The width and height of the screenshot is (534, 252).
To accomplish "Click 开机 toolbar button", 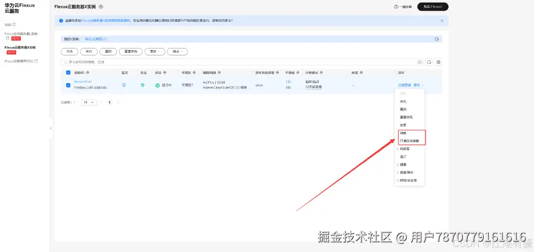I will coord(69,52).
